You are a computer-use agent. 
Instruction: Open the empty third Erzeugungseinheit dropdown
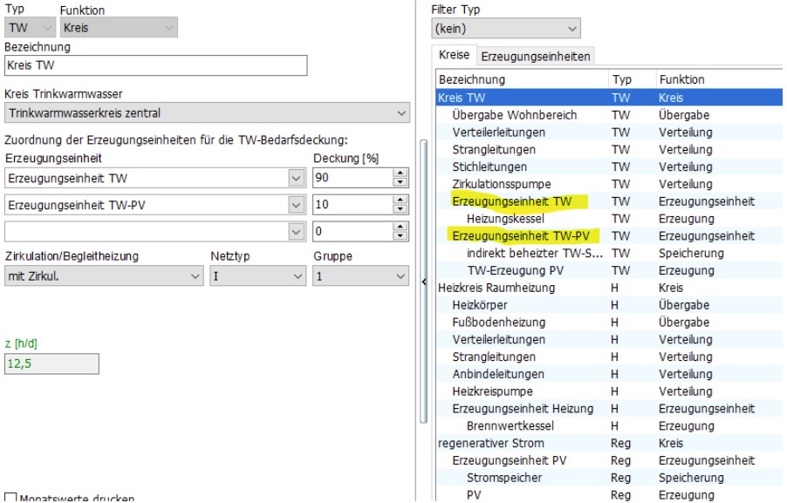(294, 231)
